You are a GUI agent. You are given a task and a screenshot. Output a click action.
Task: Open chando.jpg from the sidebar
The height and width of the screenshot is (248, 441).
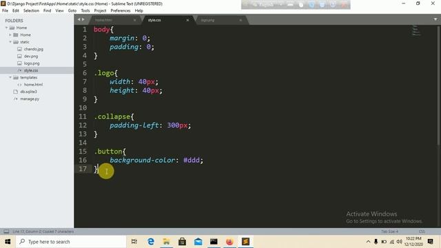click(34, 49)
